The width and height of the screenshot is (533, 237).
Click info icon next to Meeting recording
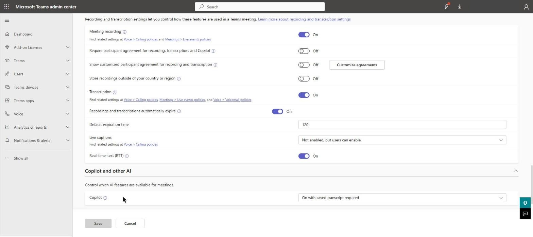(x=125, y=32)
